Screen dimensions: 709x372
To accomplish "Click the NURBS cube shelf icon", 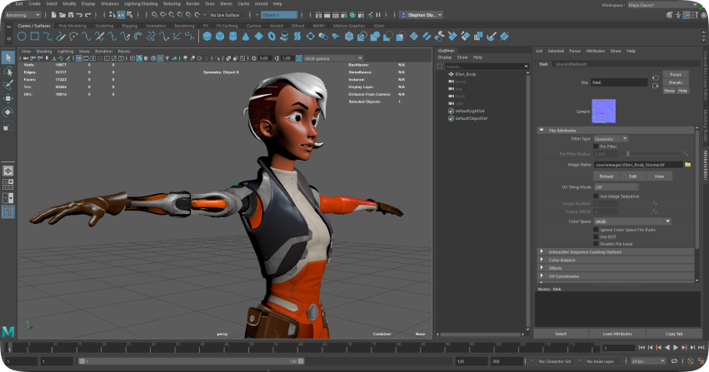I will [x=220, y=37].
